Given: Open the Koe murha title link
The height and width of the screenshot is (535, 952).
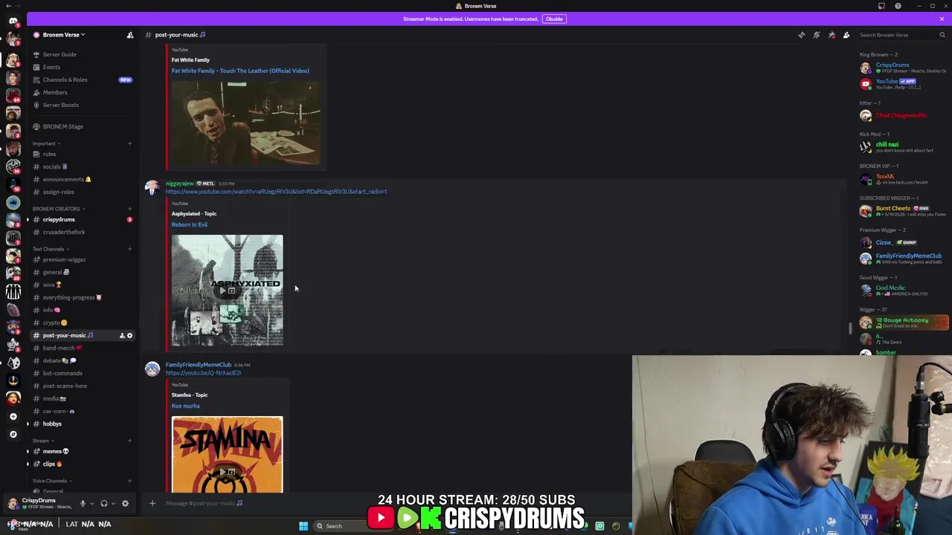Looking at the screenshot, I should click(x=186, y=406).
